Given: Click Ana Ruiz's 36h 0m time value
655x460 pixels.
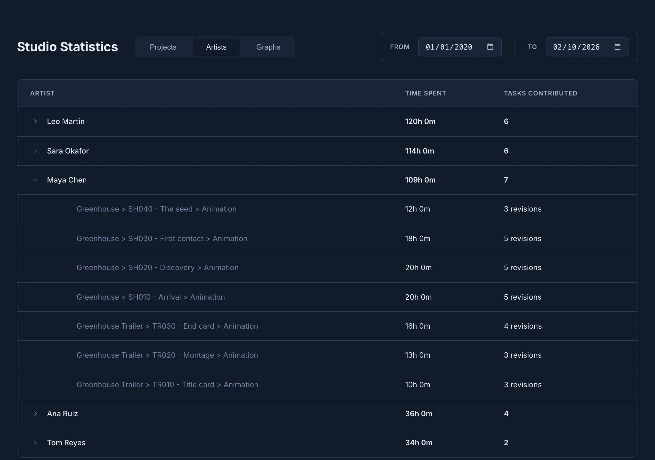Looking at the screenshot, I should [x=419, y=414].
